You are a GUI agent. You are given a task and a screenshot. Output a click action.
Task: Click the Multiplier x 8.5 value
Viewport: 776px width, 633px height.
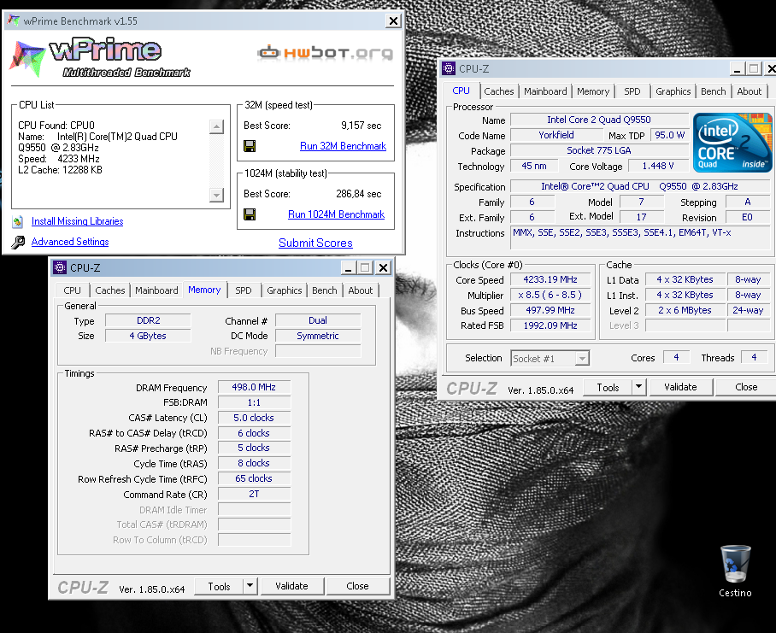point(550,295)
